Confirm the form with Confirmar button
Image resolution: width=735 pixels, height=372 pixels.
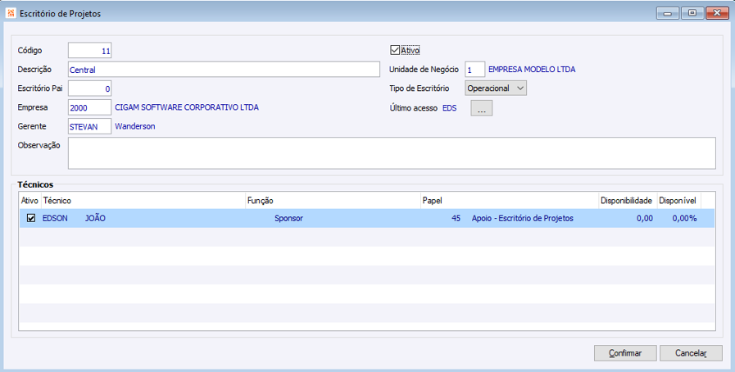(625, 353)
